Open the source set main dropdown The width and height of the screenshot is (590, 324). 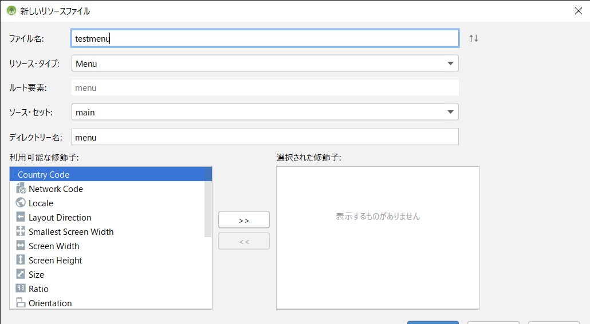pyautogui.click(x=265, y=112)
